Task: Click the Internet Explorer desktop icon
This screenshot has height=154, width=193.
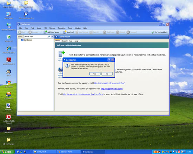Action: pyautogui.click(x=9, y=50)
